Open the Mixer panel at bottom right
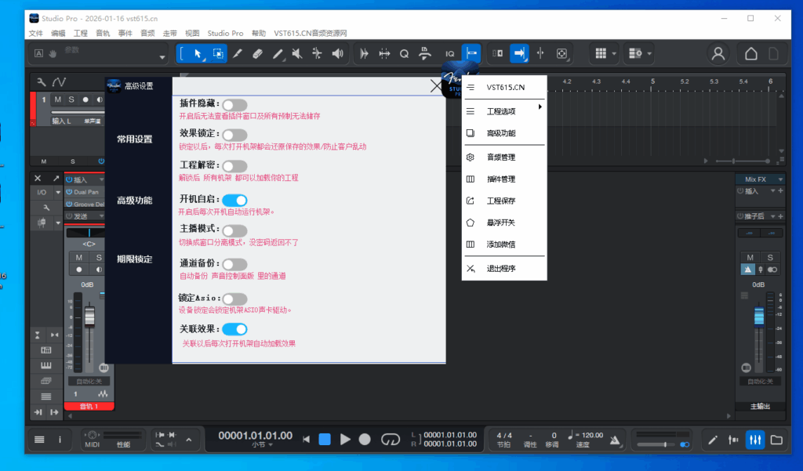Image resolution: width=803 pixels, height=471 pixels. click(x=754, y=440)
